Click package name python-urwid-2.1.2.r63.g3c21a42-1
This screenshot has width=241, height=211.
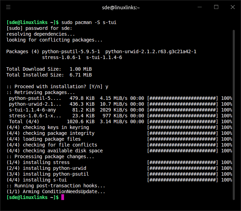[x=151, y=51]
